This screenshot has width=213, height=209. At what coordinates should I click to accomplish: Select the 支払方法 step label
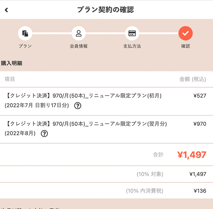click(132, 46)
